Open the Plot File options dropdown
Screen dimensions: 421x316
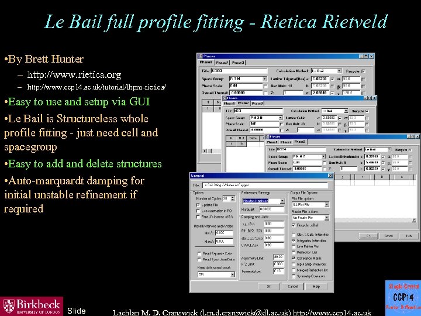coord(326,205)
